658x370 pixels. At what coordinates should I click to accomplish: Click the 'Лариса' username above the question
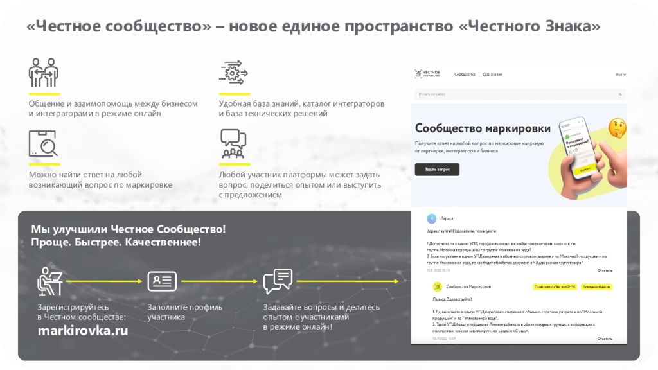click(447, 218)
